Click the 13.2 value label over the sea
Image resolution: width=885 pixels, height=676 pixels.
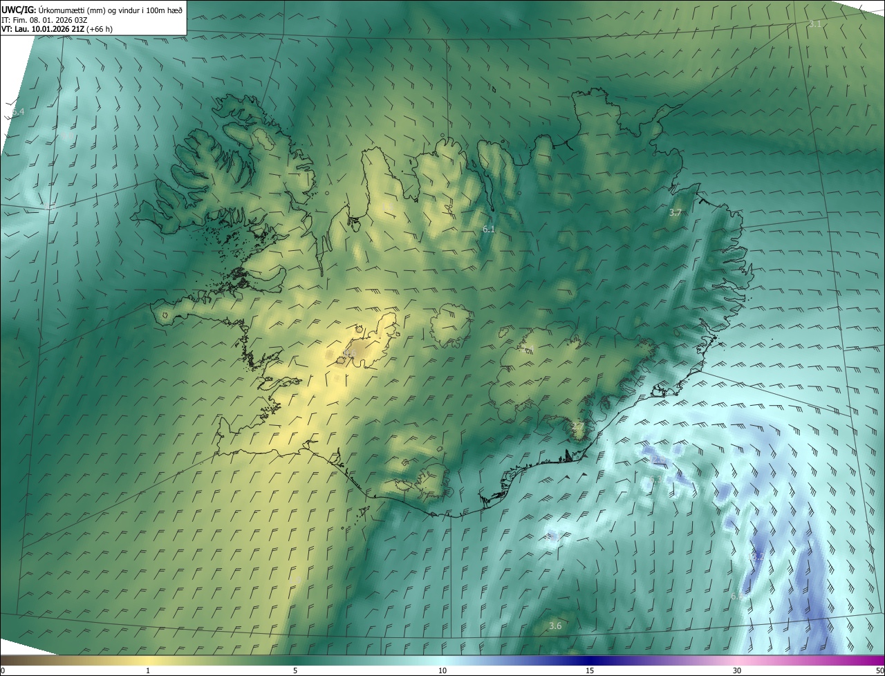(756, 557)
